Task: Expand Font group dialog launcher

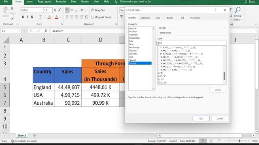Action: (62, 24)
